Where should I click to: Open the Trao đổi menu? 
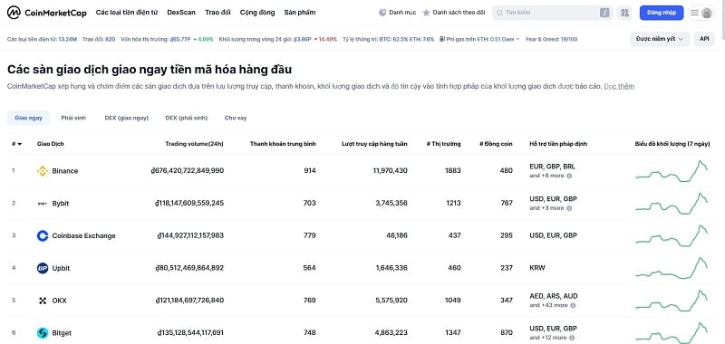(x=217, y=13)
